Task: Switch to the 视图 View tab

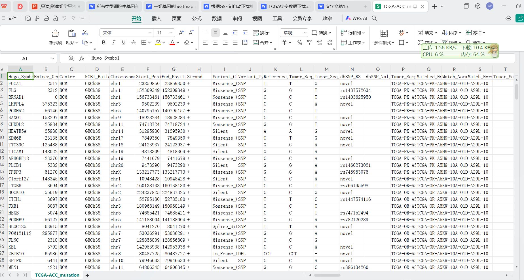Action: click(257, 18)
